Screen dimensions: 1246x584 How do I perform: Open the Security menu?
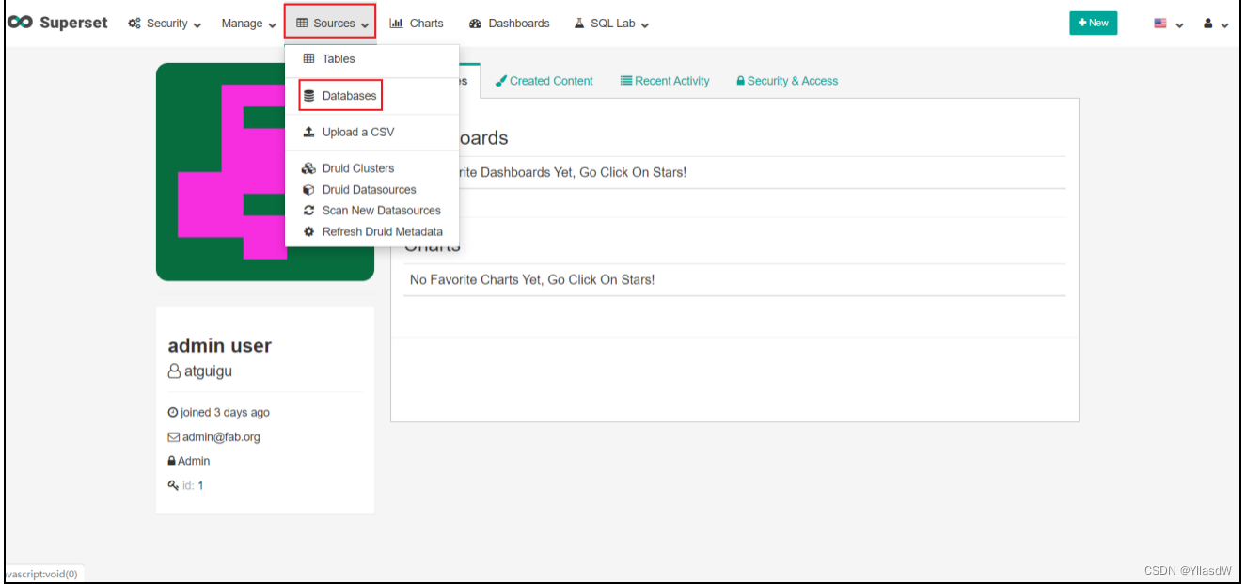pos(165,24)
